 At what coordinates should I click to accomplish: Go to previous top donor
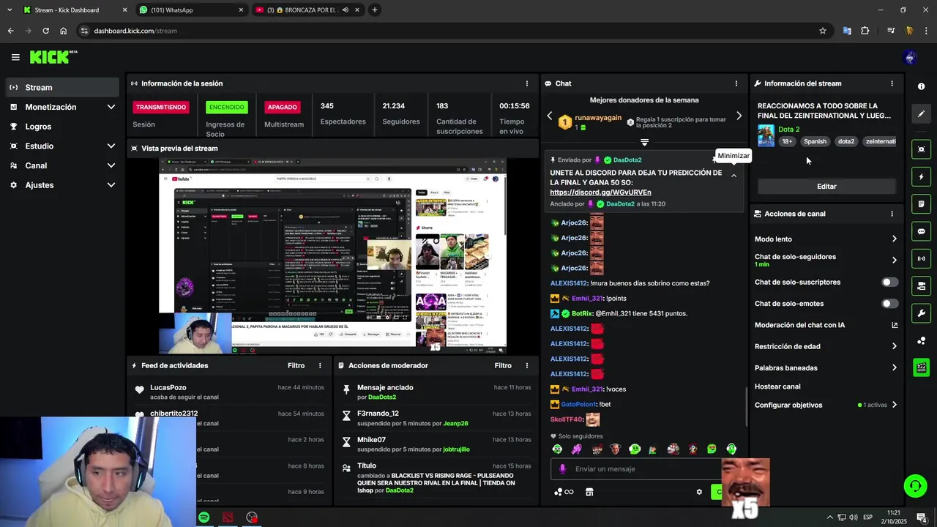click(x=550, y=116)
